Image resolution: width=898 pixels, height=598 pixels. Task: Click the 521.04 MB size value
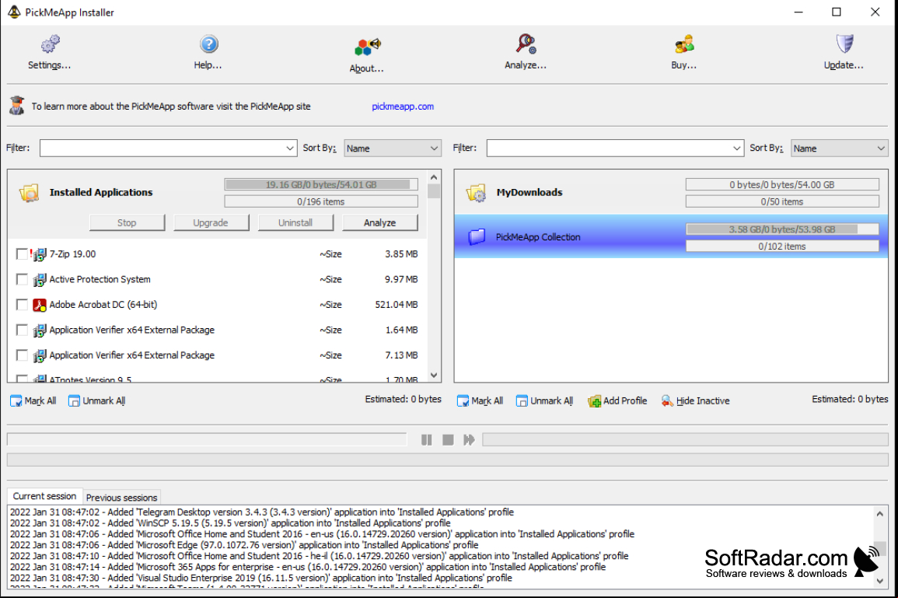coord(397,305)
